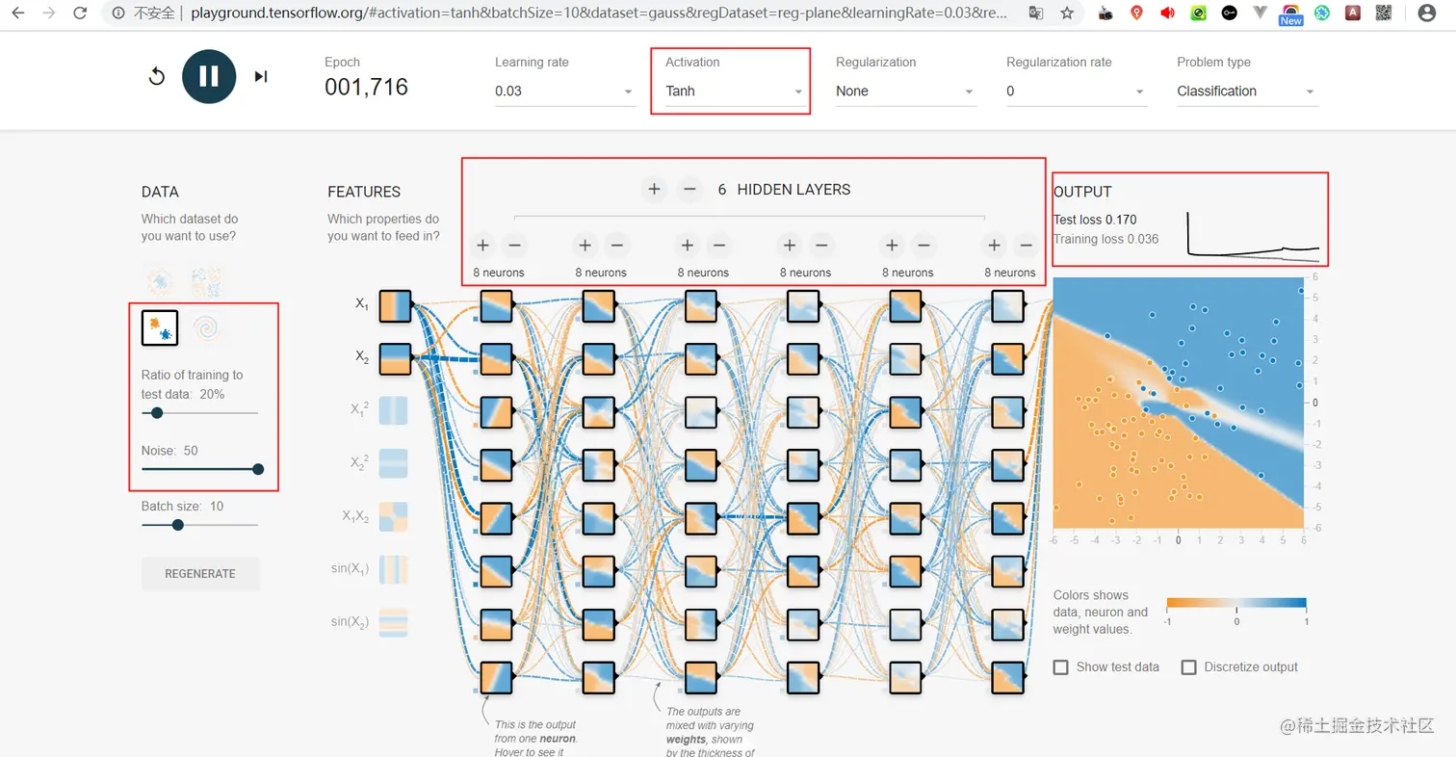Bookmark this page with the star icon
The width and height of the screenshot is (1456, 757).
(1067, 13)
